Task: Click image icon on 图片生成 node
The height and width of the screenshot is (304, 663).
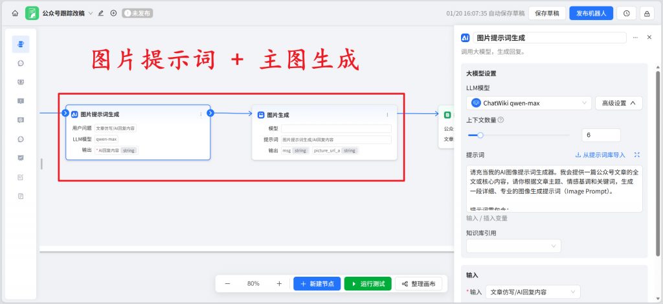Action: coord(261,115)
